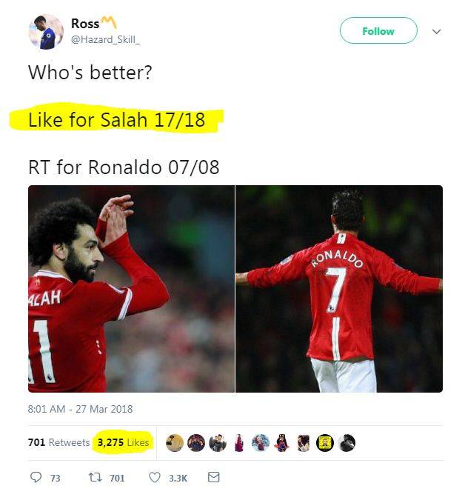Image resolution: width=465 pixels, height=503 pixels.
Task: Open the tweet options chevron menu
Action: [436, 31]
